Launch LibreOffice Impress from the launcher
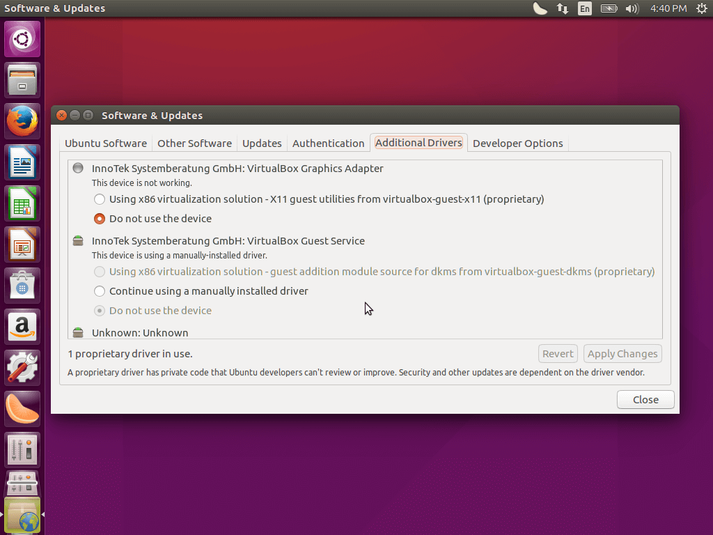Viewport: 713px width, 535px height. (22, 245)
